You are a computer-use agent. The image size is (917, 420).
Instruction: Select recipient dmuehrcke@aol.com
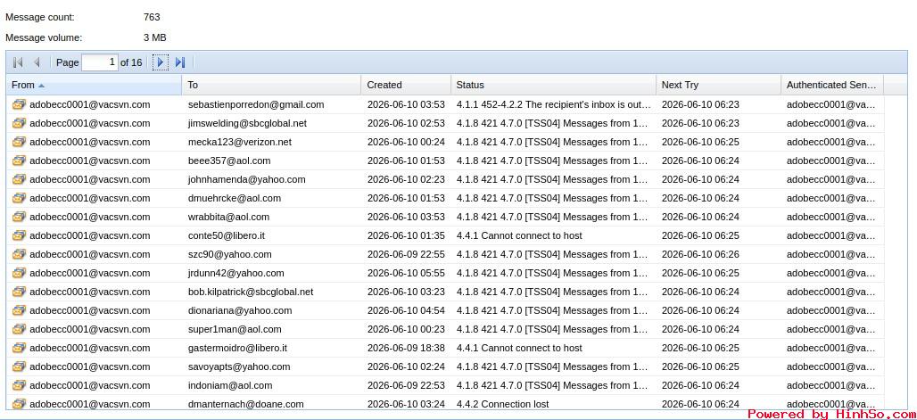coord(235,198)
